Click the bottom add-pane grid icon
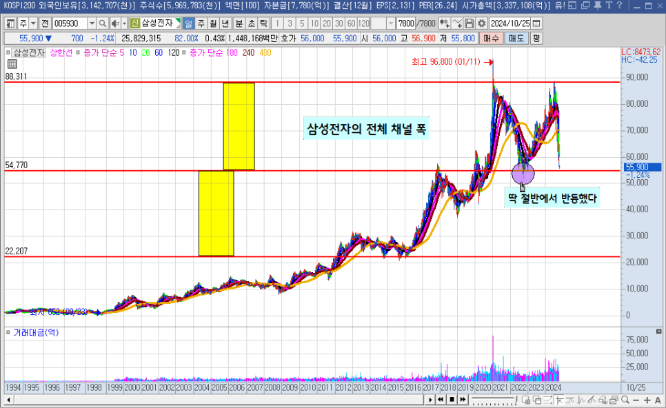 [x=526, y=400]
